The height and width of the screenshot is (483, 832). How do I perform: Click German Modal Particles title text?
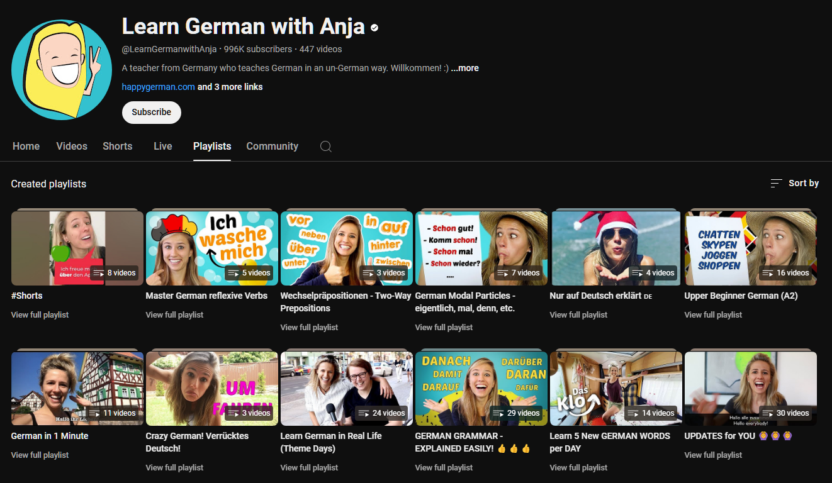pyautogui.click(x=466, y=302)
